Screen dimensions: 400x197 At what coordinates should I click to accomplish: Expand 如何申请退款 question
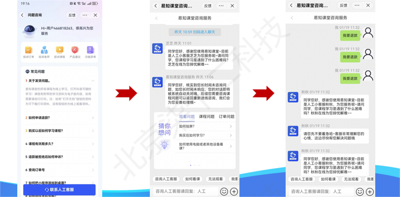59,118
